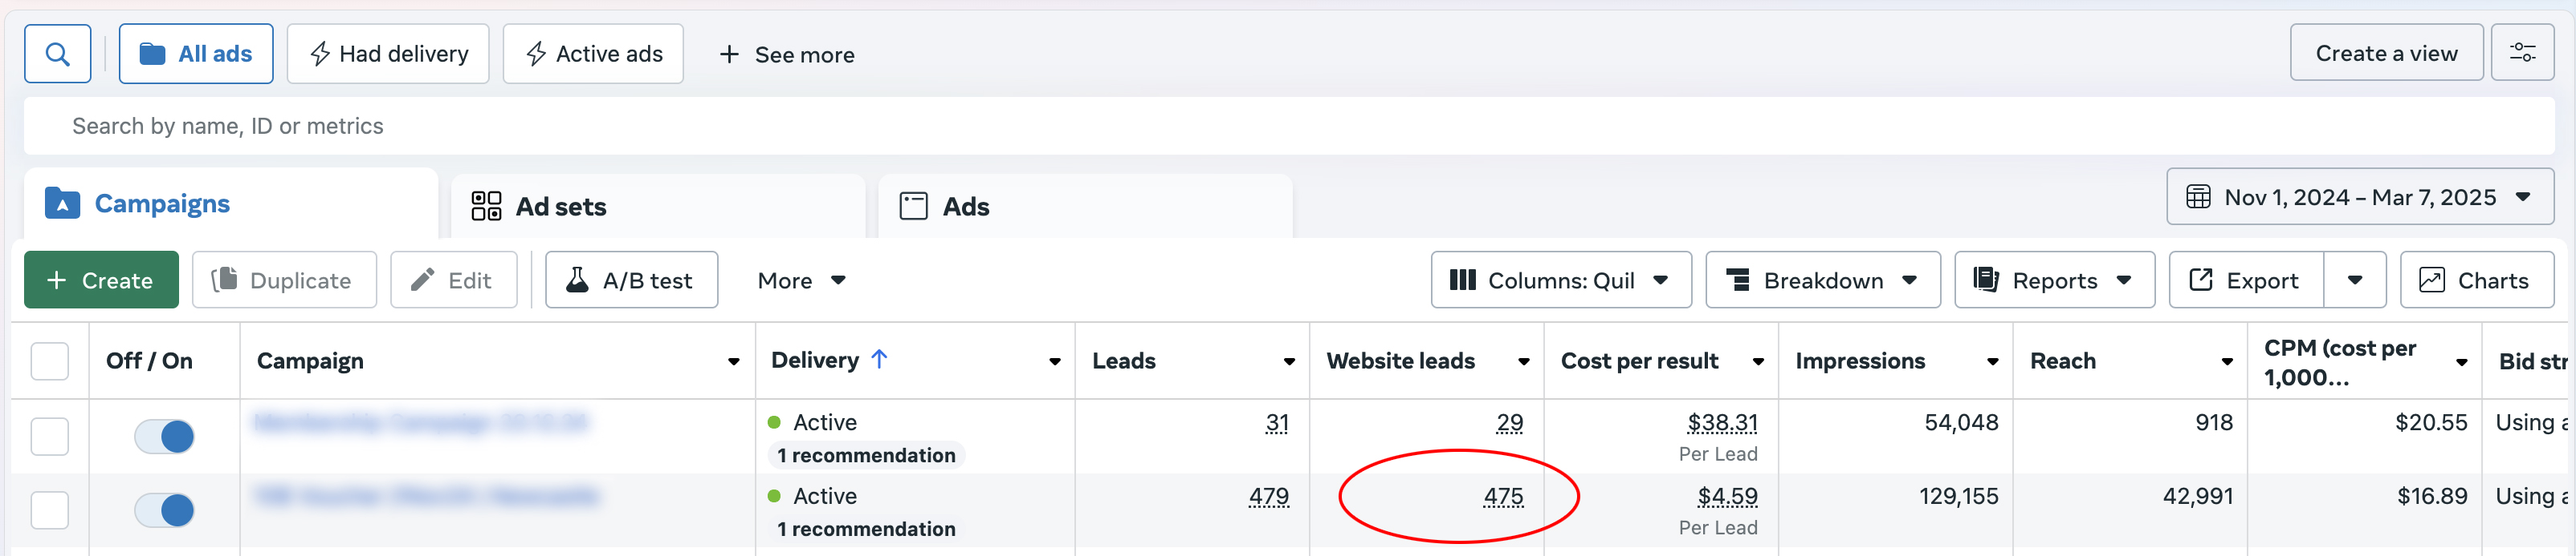Click the calendar icon in date range
2576x556 pixels.
2198,196
